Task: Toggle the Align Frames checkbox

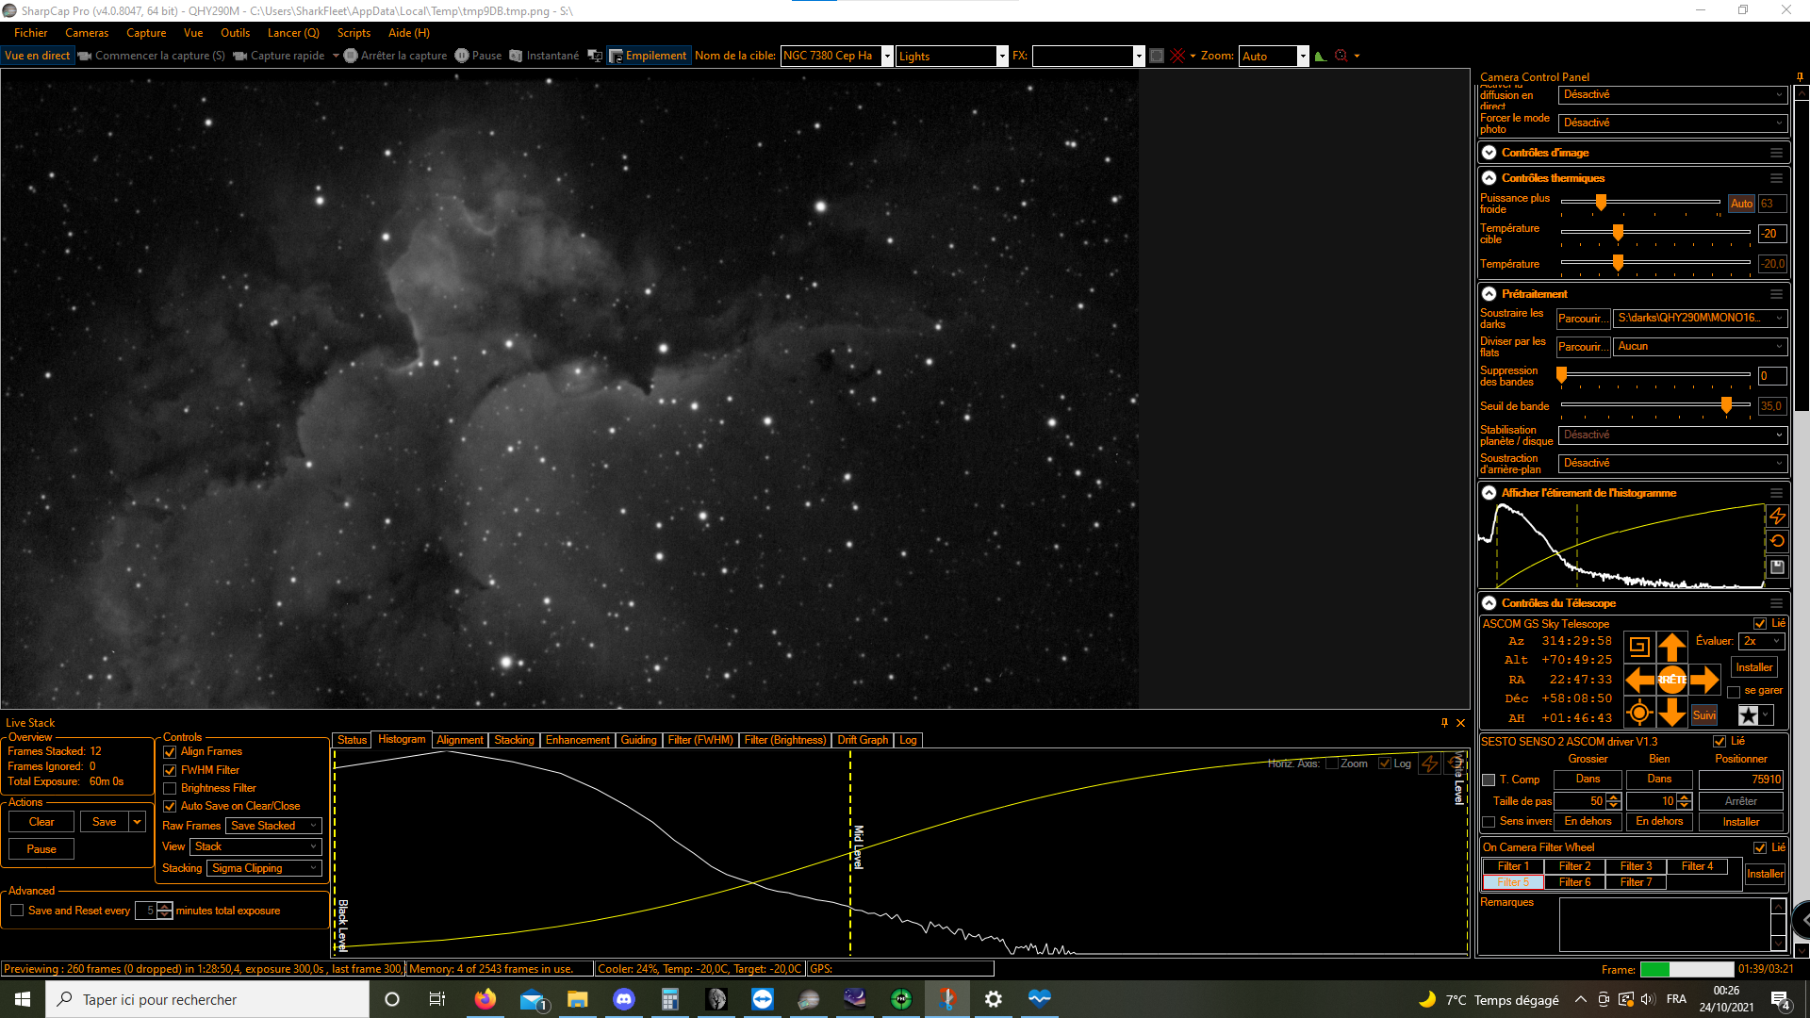Action: pos(170,752)
